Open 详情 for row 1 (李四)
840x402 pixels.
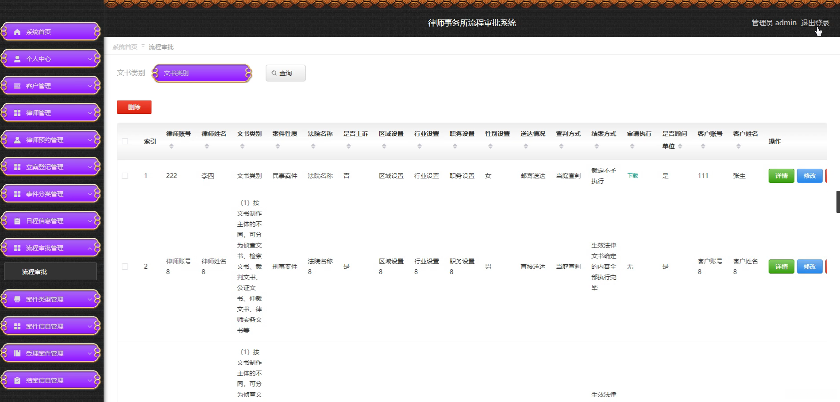tap(781, 176)
